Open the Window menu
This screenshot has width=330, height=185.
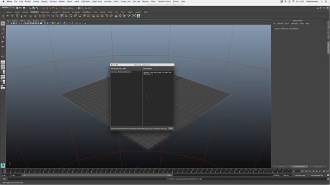pyautogui.click(x=53, y=2)
